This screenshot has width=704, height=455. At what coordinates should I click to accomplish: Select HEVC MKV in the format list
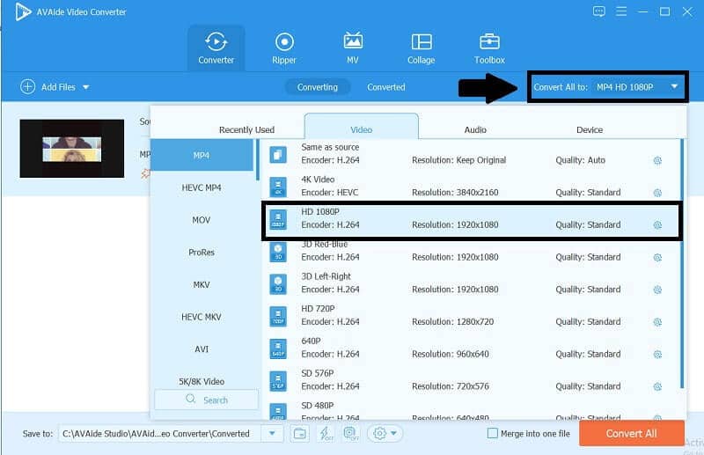(202, 317)
